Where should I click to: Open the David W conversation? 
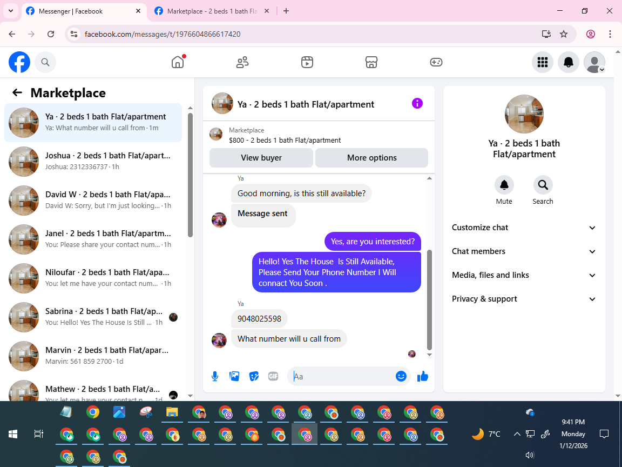[93, 200]
